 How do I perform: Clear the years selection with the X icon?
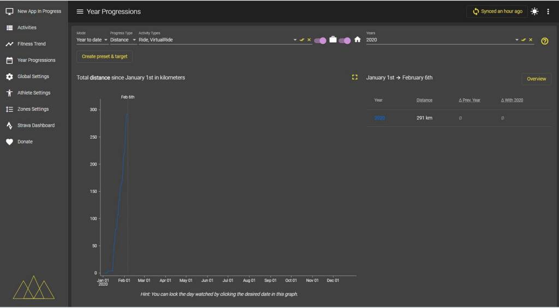coord(531,40)
